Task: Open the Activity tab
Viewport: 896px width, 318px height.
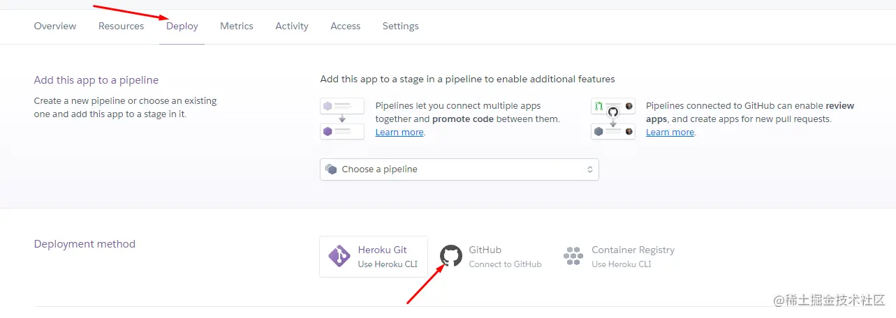Action: coord(292,26)
